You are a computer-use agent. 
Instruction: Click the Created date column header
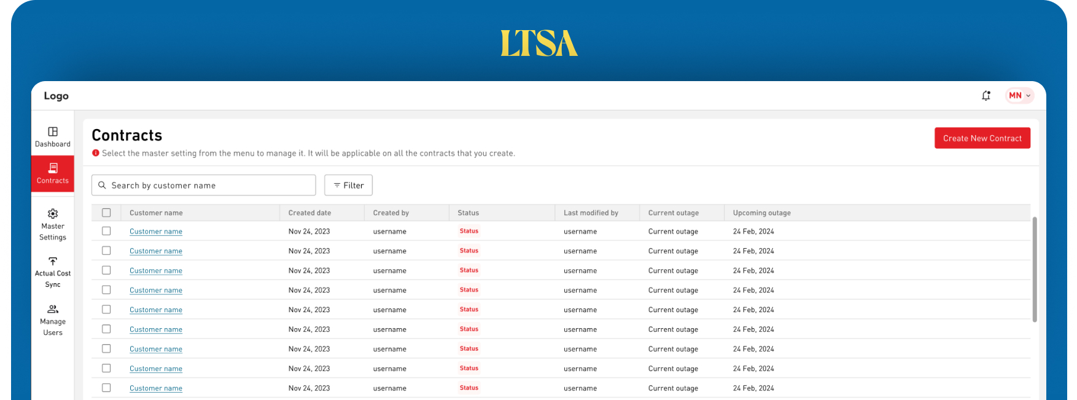(x=309, y=213)
